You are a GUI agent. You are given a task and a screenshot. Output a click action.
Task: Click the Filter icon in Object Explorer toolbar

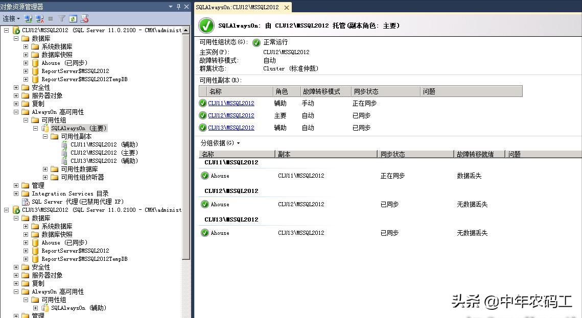pyautogui.click(x=61, y=18)
